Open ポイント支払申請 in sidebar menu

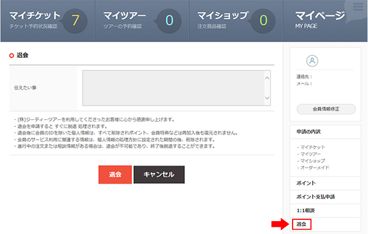[x=325, y=197]
